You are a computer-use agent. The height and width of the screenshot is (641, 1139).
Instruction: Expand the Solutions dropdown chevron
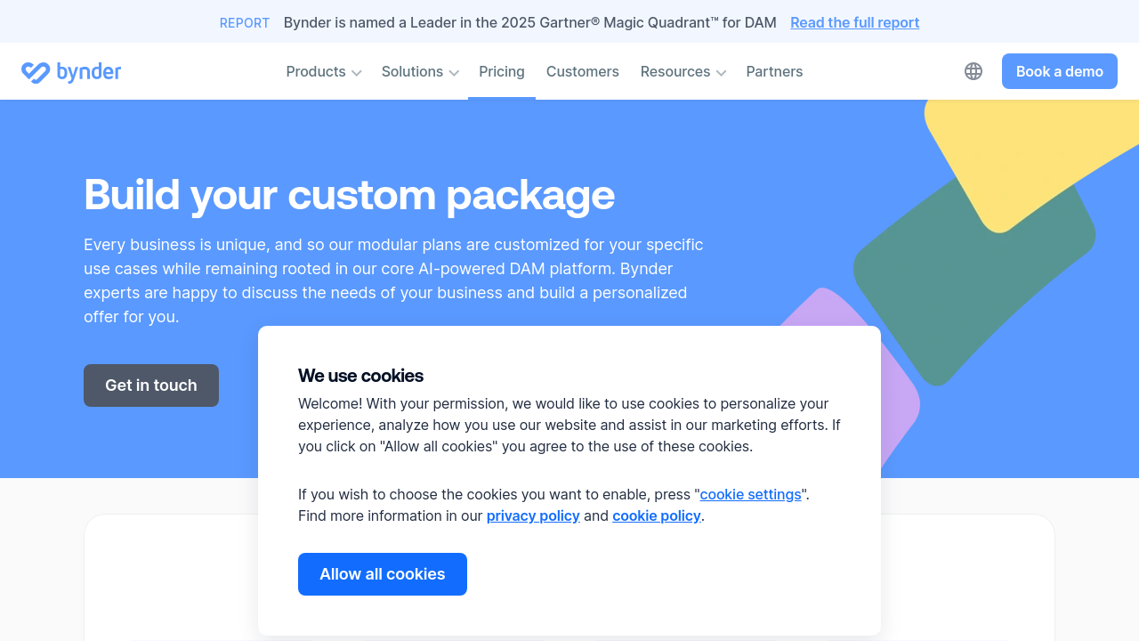click(x=454, y=73)
